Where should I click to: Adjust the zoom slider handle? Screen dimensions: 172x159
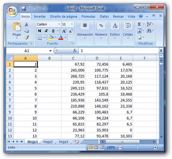coord(138,147)
